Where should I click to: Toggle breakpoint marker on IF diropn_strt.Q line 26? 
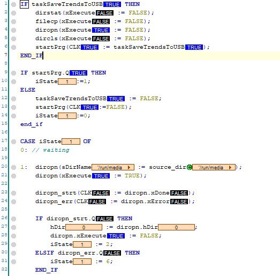(x=13, y=219)
